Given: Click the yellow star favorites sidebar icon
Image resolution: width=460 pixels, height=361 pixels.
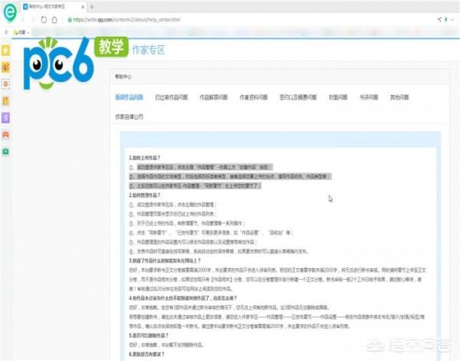Looking at the screenshot, I should (x=6, y=50).
